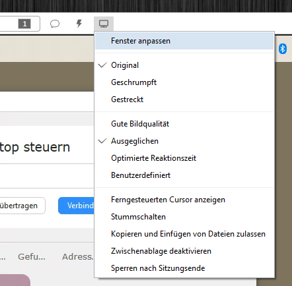Click the blue Verbinden button
Image resolution: width=292 pixels, height=286 pixels.
tap(76, 206)
